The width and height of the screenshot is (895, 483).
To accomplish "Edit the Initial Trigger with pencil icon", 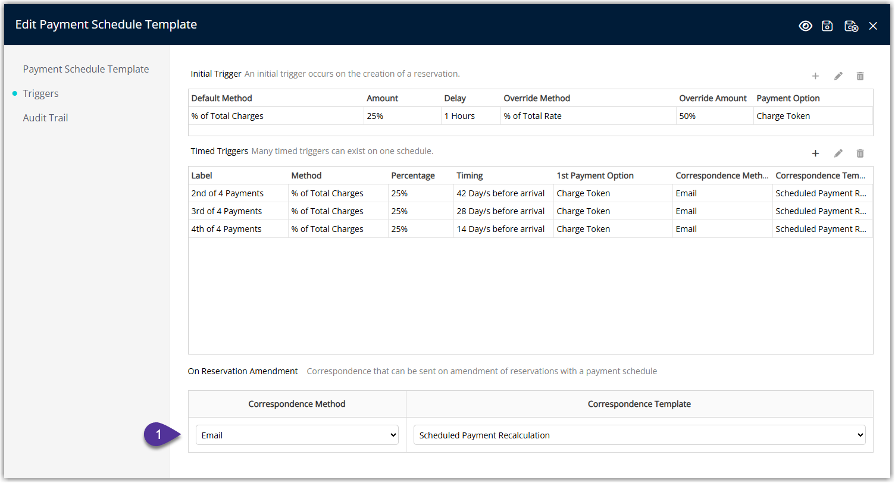I will (x=838, y=76).
